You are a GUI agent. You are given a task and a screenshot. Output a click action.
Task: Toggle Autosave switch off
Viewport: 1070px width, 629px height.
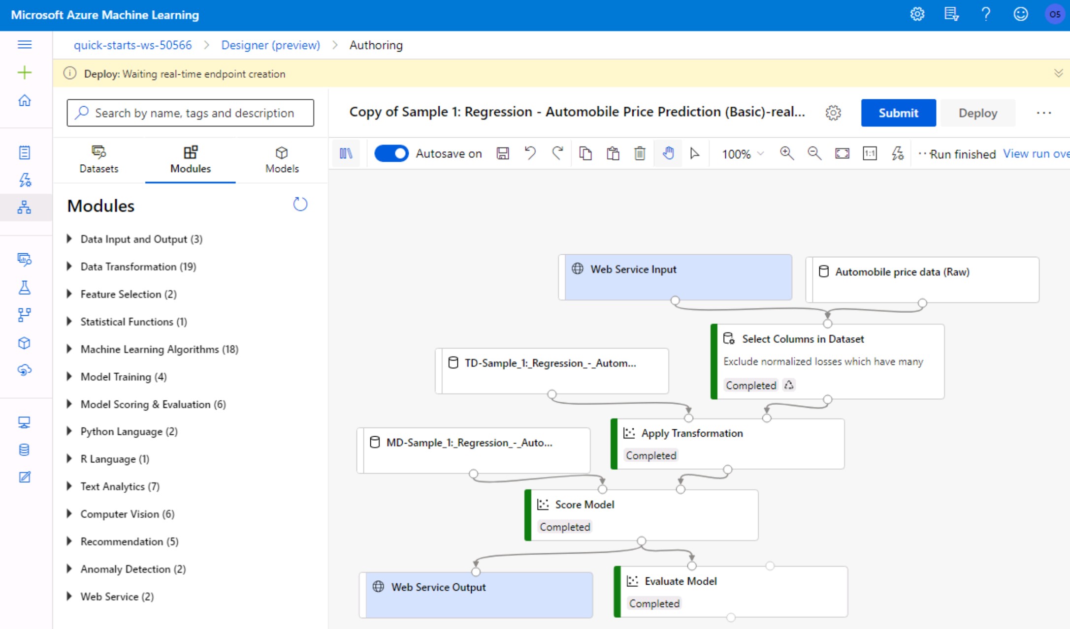[391, 153]
